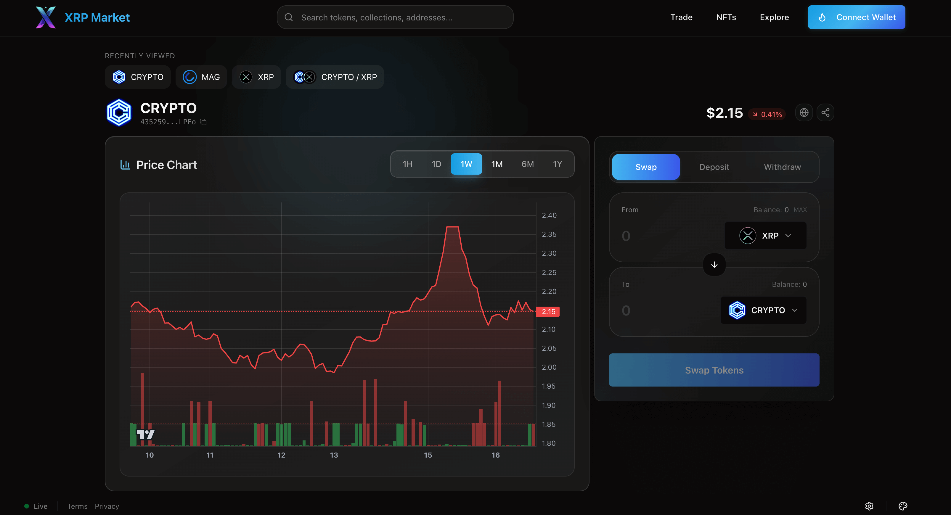Switch to the Withdraw tab
The width and height of the screenshot is (951, 515).
[782, 167]
